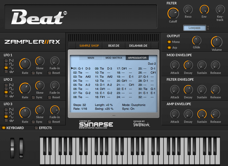Click the LFO 1 Skew knob
This screenshot has height=166, width=228.
pos(40,61)
